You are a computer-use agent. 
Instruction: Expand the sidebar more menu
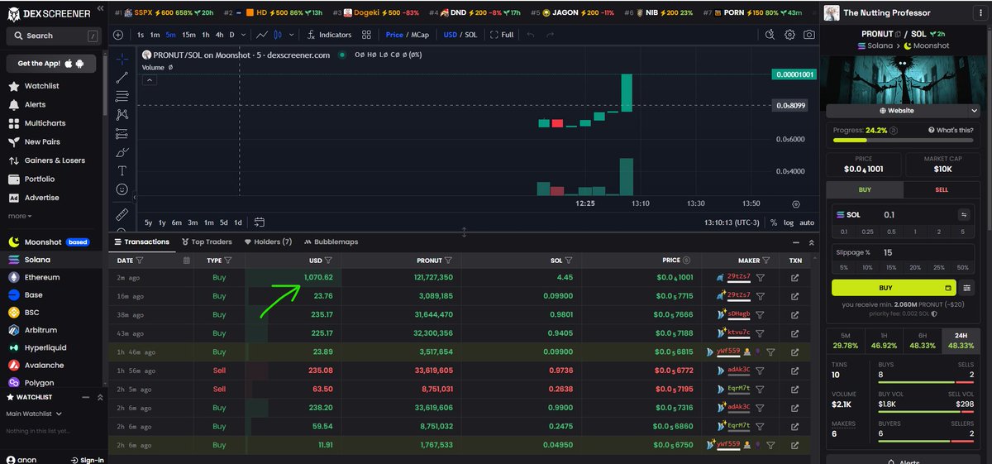[x=20, y=216]
